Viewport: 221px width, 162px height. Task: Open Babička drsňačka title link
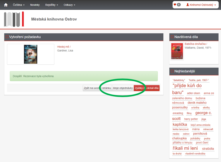coord(196,44)
